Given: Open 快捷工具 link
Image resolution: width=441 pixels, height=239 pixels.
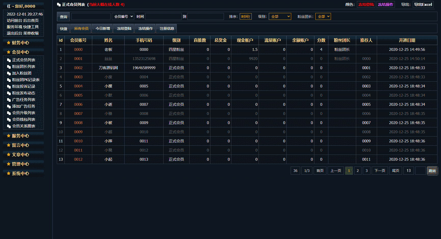Looking at the screenshot, I should tap(31, 27).
